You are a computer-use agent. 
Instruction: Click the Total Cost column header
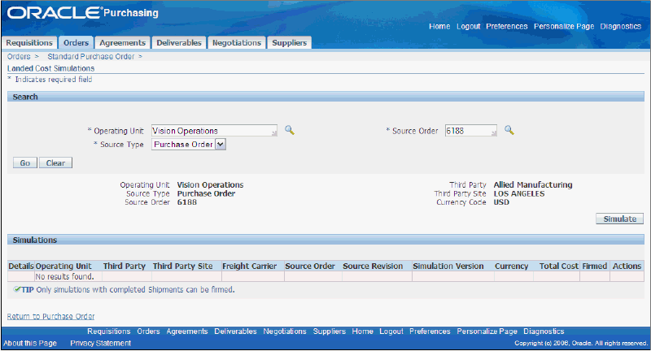(558, 266)
